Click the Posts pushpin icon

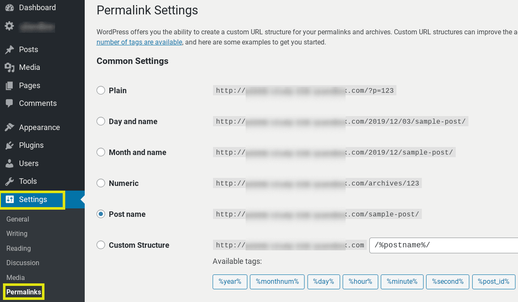[x=9, y=50]
